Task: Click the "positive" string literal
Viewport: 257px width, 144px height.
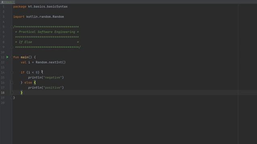Action: point(53,88)
